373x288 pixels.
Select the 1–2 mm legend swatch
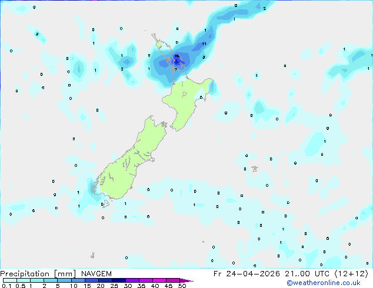pyautogui.click(x=37, y=280)
